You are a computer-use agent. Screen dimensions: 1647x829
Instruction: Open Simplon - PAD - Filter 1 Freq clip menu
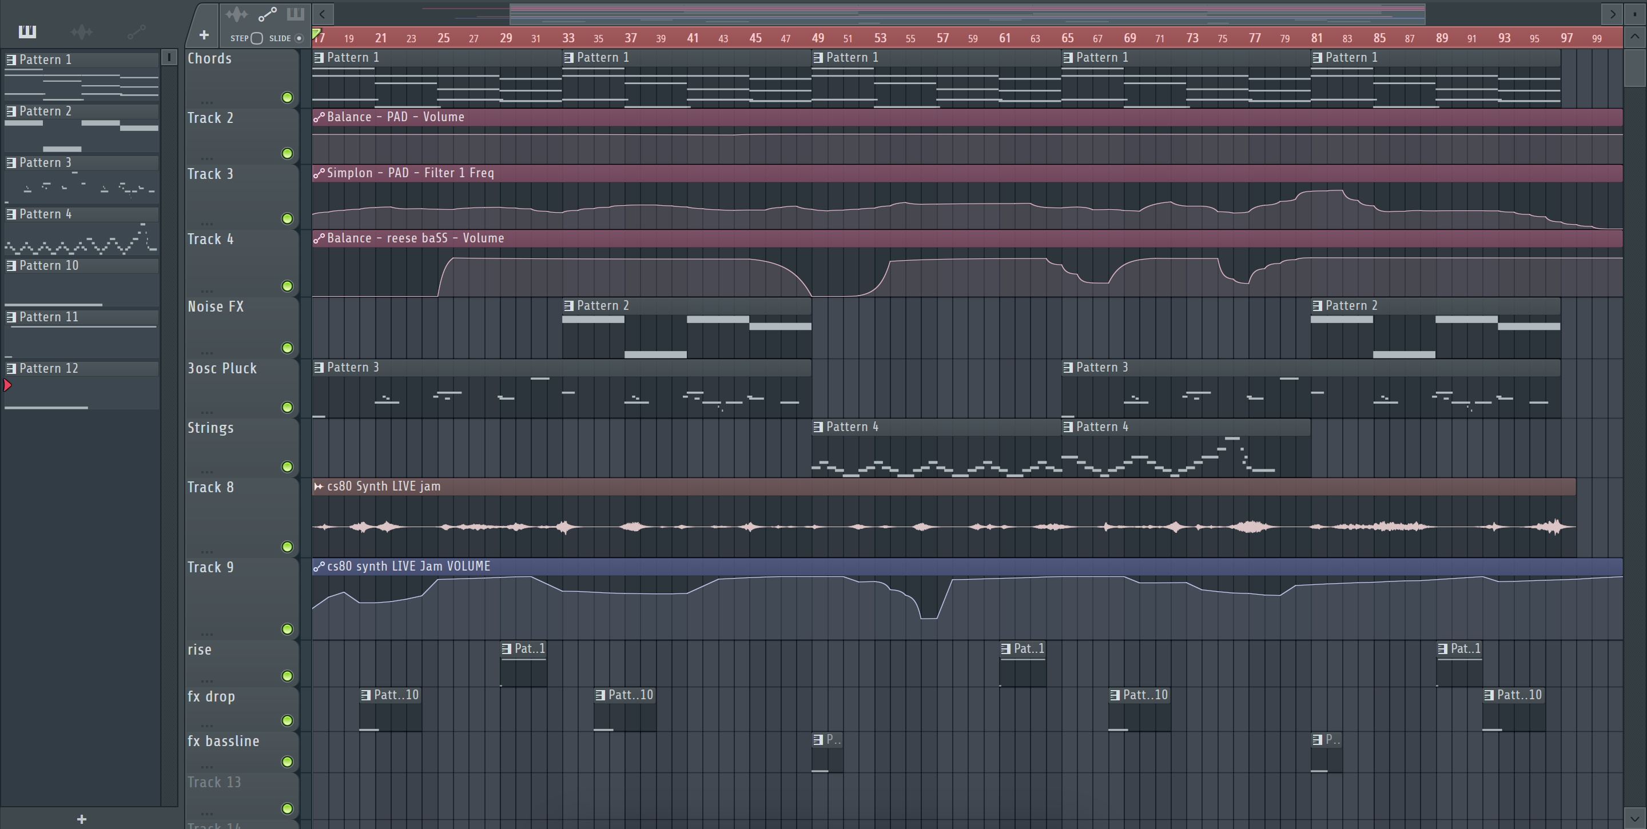[x=319, y=173]
